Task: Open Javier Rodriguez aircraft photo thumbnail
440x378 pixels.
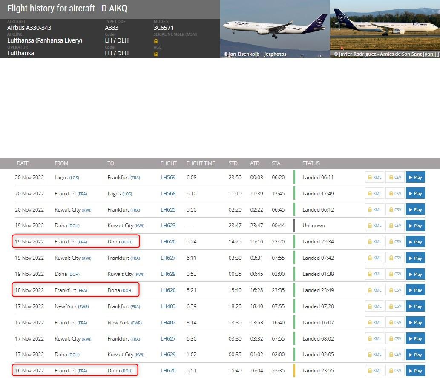Action: tap(385, 29)
